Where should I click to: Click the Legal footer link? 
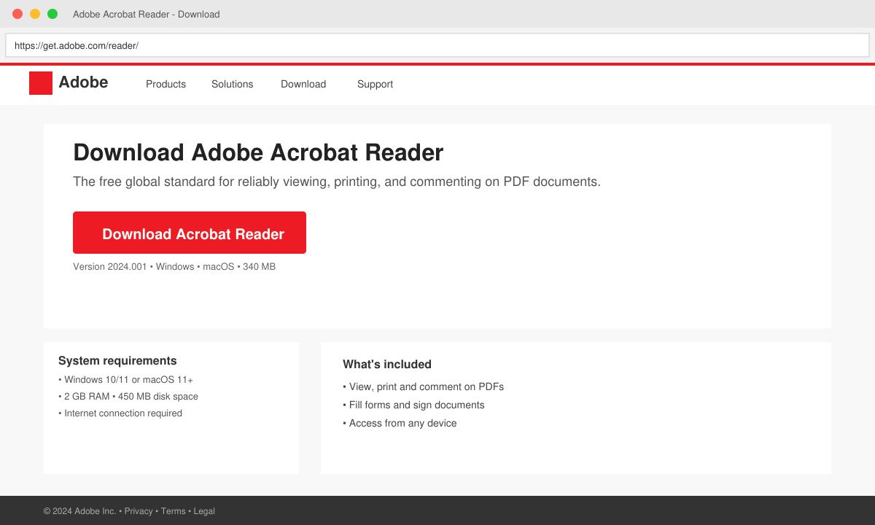click(x=204, y=511)
